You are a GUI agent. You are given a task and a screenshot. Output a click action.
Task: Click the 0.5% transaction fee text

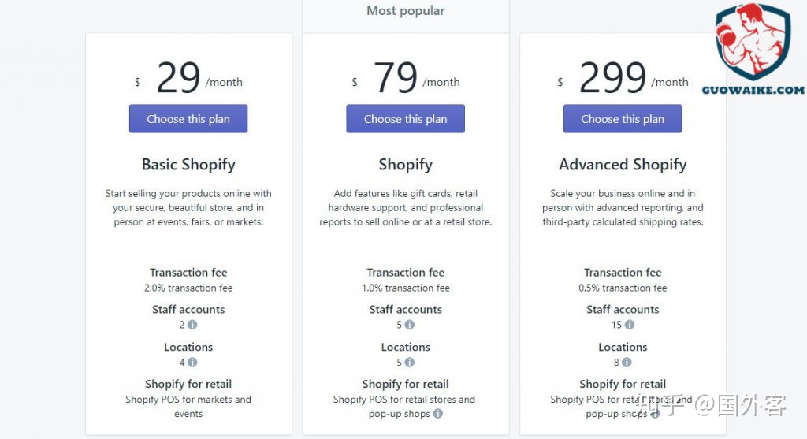pyautogui.click(x=623, y=288)
